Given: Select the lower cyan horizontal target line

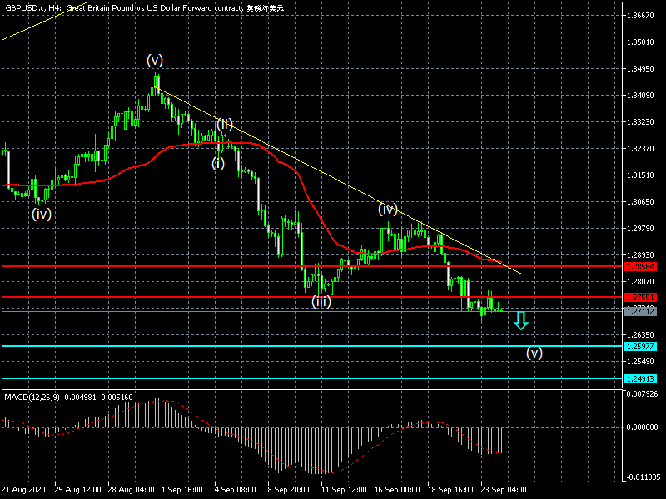Looking at the screenshot, I should [312, 378].
